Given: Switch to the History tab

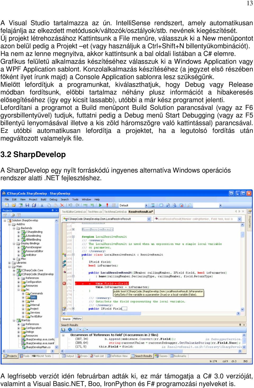Looking at the screenshot, I should coord(77,319).
